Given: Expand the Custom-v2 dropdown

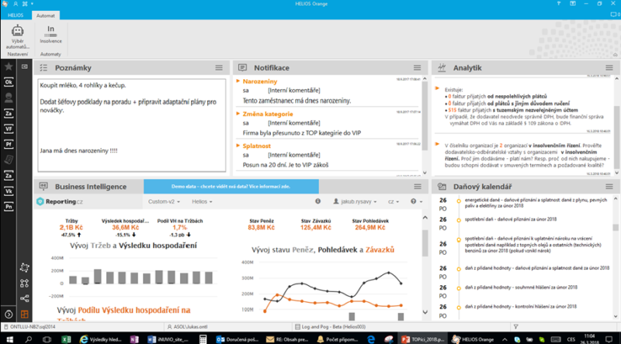Looking at the screenshot, I should click(164, 201).
